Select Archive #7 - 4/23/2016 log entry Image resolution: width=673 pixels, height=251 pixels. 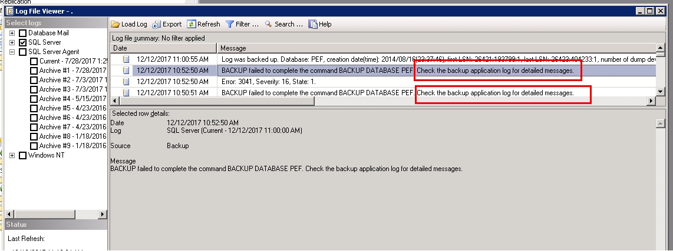[x=72, y=127]
